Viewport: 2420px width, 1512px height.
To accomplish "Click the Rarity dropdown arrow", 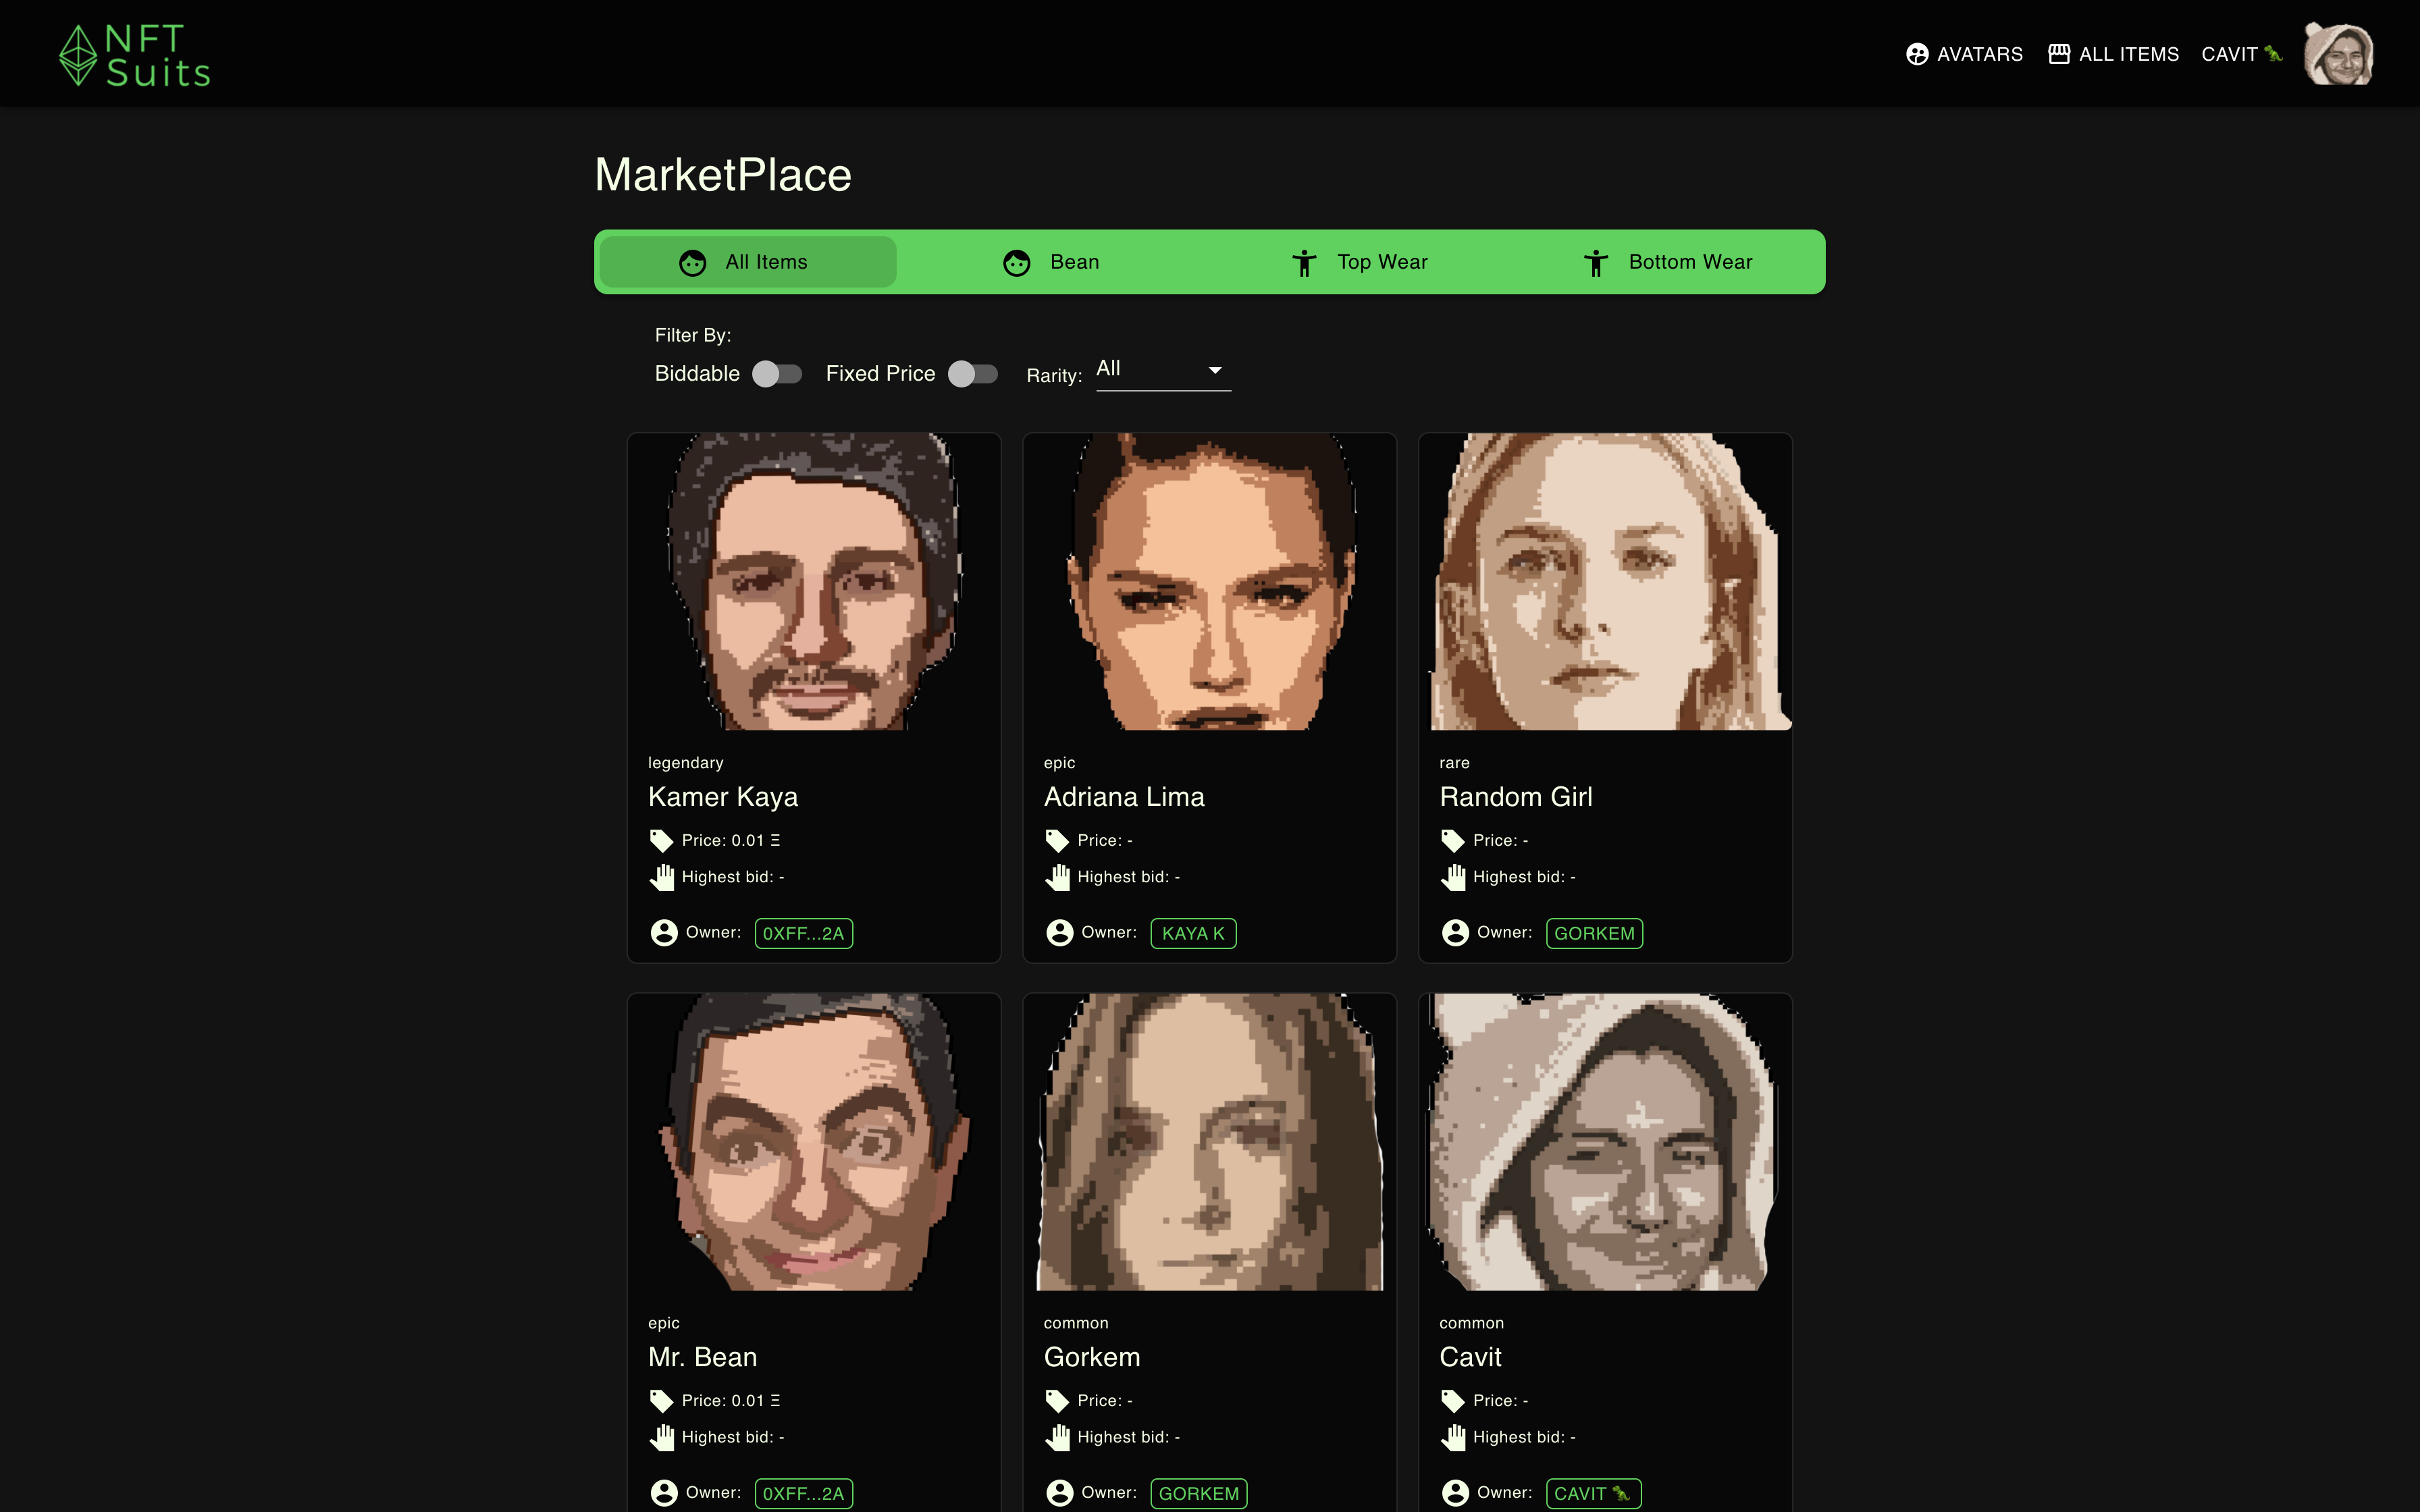I will click(1215, 370).
